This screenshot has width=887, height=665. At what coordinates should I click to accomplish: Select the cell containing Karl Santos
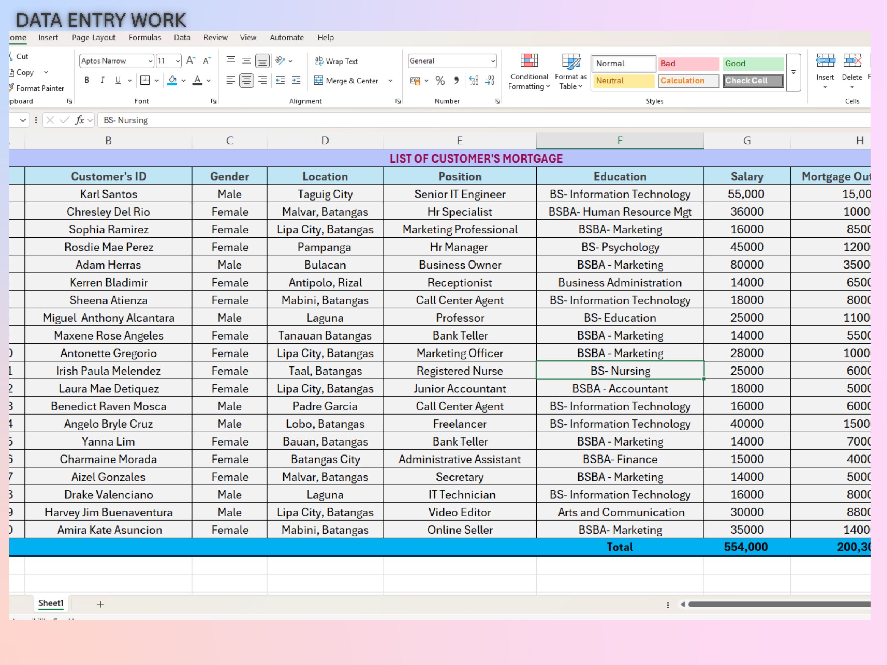[108, 194]
